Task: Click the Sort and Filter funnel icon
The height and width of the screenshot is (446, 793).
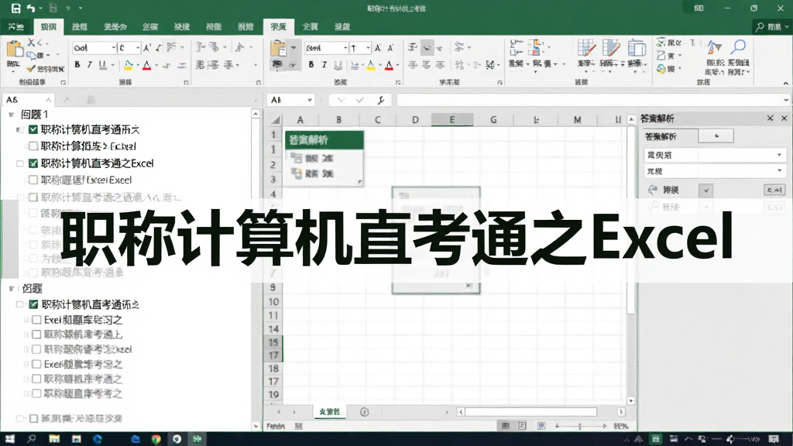Action: (x=714, y=47)
